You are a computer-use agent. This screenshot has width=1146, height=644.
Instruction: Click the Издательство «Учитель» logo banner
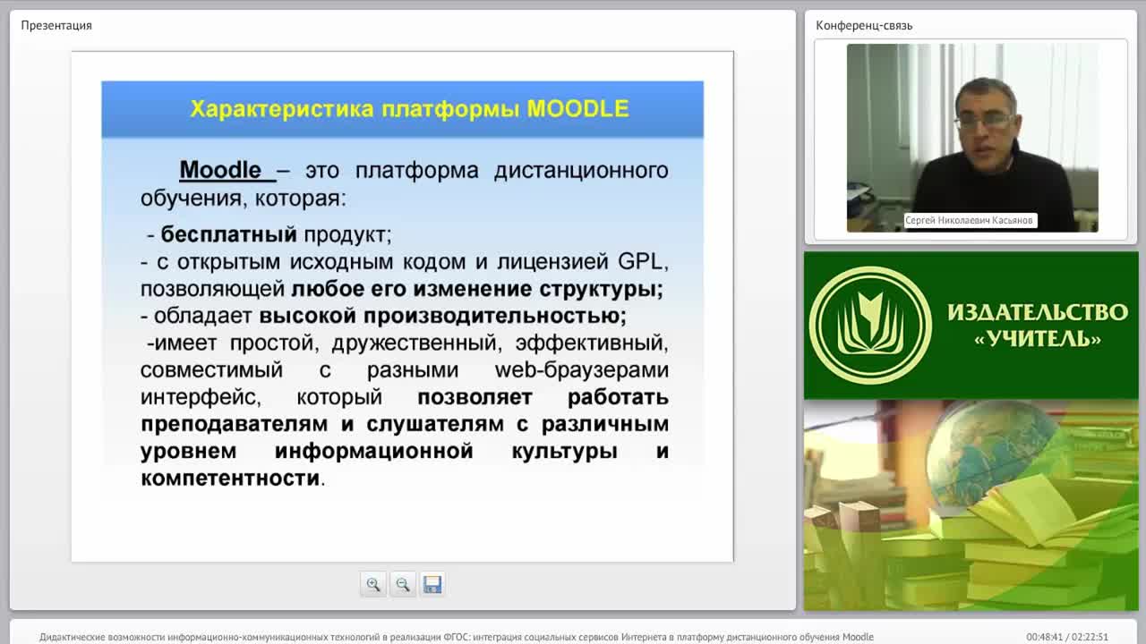(x=971, y=326)
